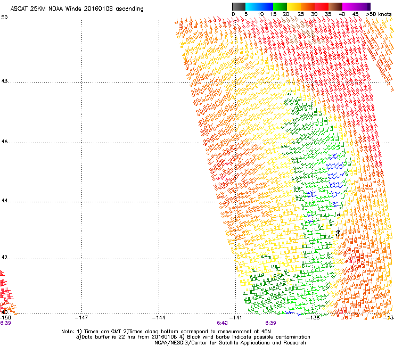
Task: Click the '45' legend scale label
Action: [x=355, y=14]
